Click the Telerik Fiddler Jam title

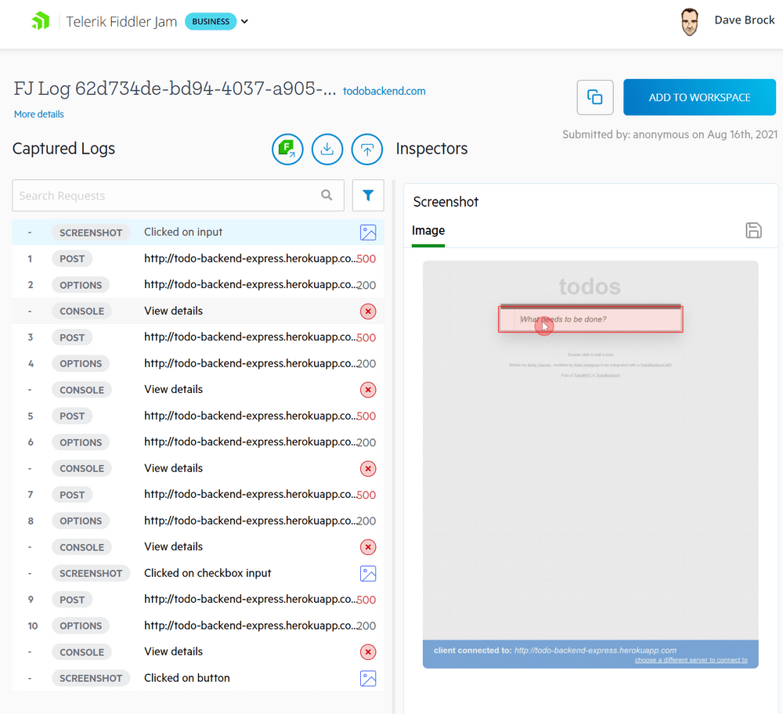(x=121, y=21)
